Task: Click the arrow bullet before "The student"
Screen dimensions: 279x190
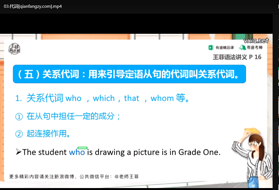Action: click(x=19, y=152)
